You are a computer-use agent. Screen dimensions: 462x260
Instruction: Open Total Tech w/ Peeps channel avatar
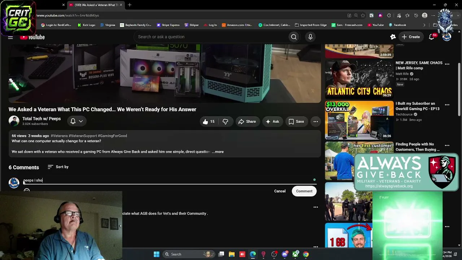pos(14,121)
